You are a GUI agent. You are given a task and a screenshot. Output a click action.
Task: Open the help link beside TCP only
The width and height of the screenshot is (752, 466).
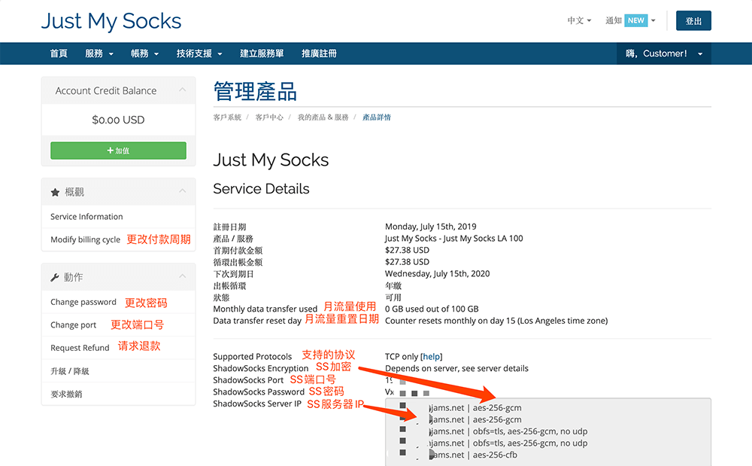coord(431,357)
